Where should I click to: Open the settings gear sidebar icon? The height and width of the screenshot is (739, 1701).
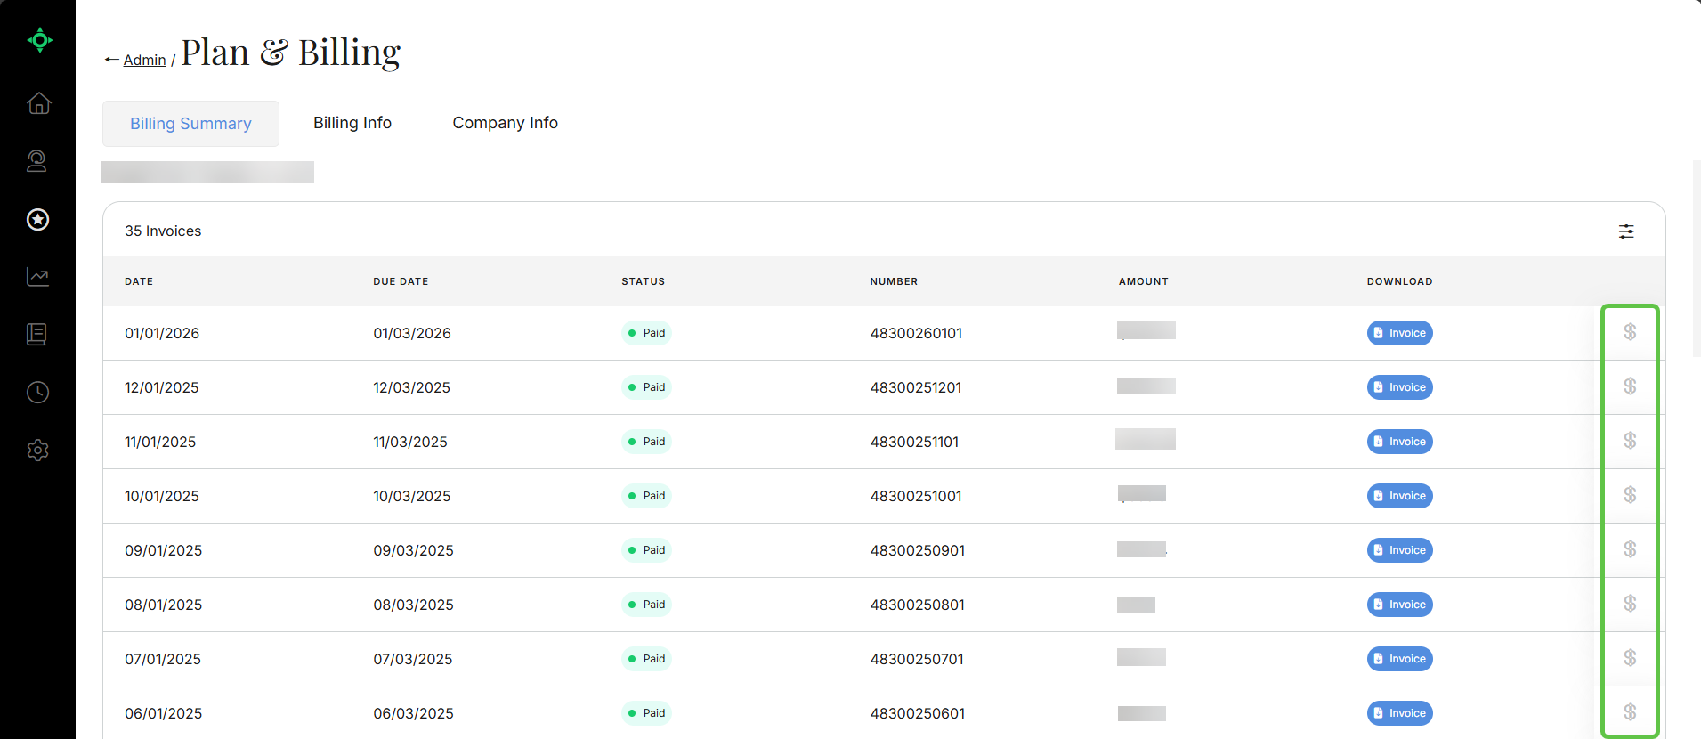coord(37,451)
